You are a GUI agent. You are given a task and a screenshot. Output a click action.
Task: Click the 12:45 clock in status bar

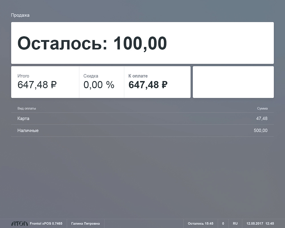[x=270, y=223]
